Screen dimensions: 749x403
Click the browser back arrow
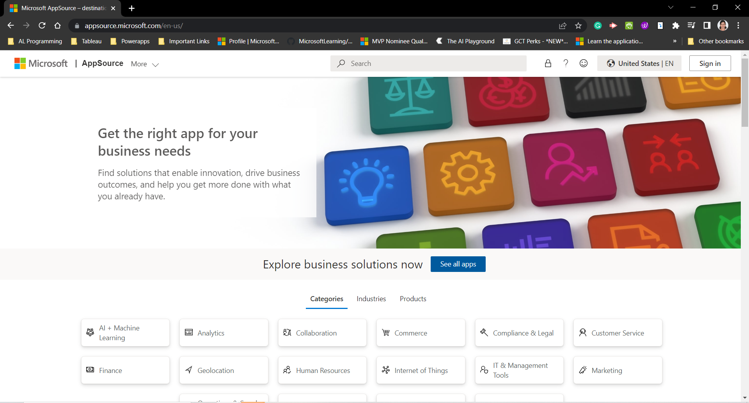click(11, 25)
